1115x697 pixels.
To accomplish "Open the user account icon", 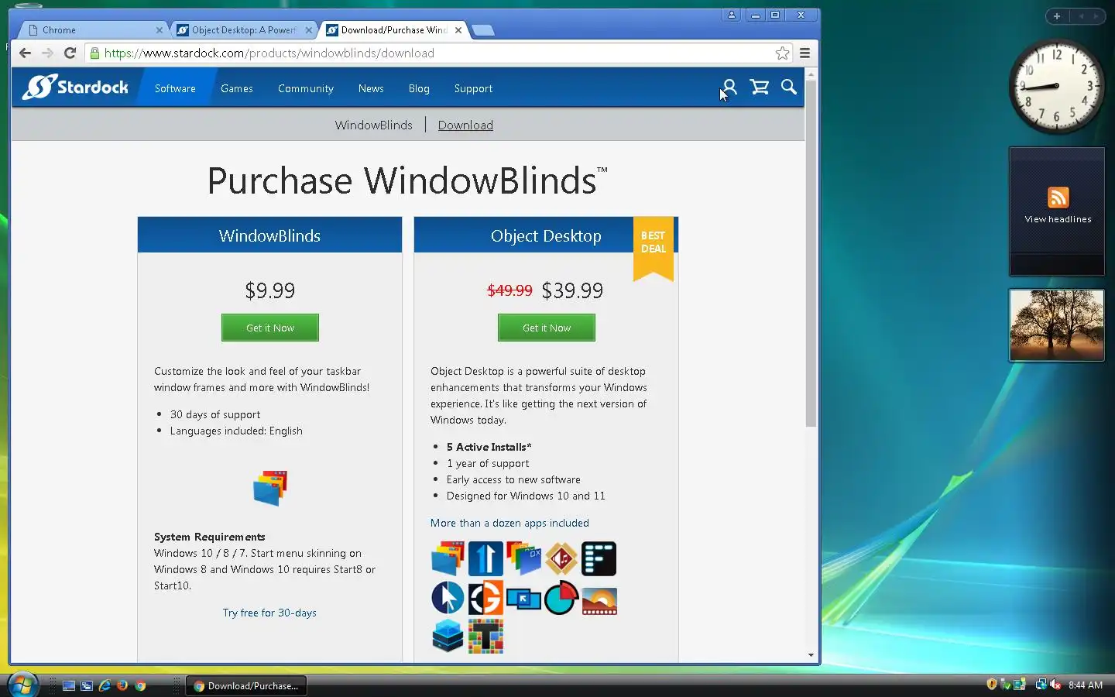I will [x=729, y=87].
